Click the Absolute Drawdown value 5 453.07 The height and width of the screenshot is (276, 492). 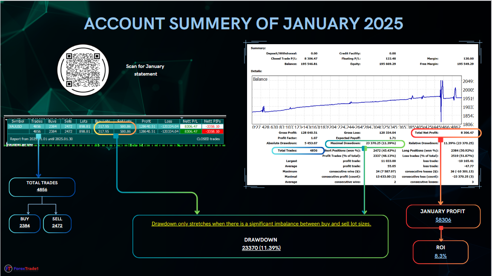311,144
